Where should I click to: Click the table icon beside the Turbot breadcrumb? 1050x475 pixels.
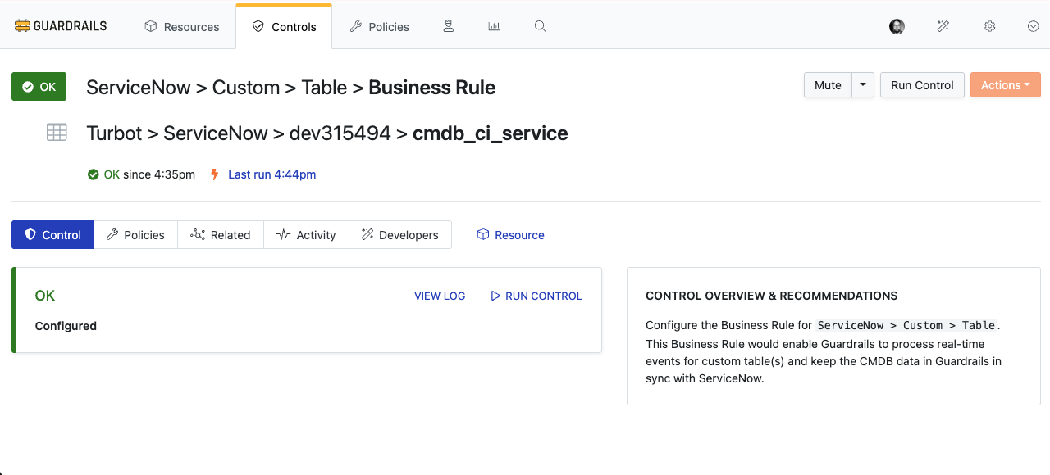(57, 133)
